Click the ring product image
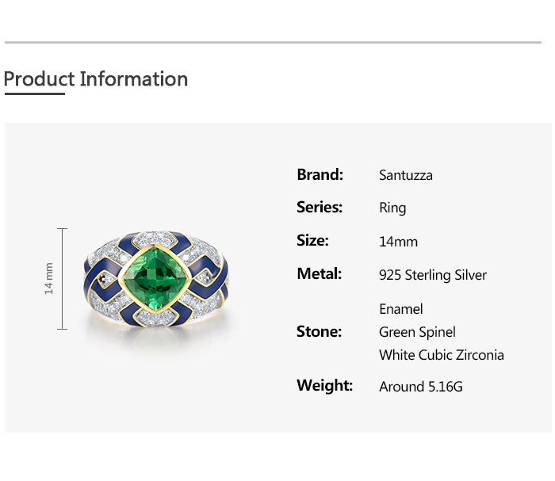 157,281
